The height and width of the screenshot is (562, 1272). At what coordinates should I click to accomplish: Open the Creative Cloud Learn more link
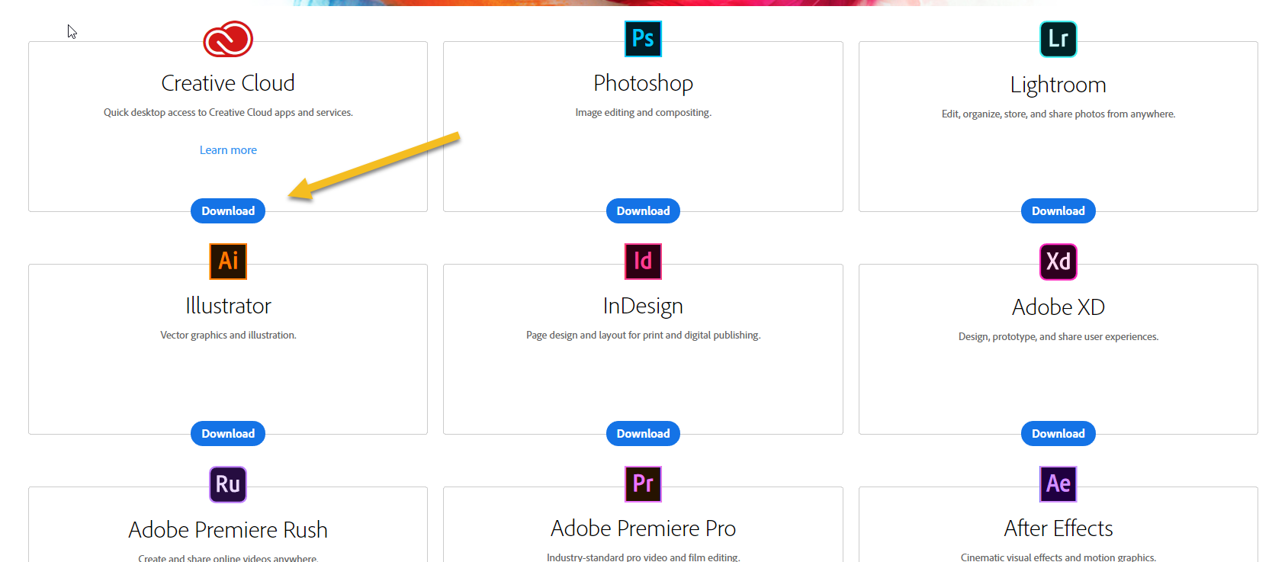(228, 150)
